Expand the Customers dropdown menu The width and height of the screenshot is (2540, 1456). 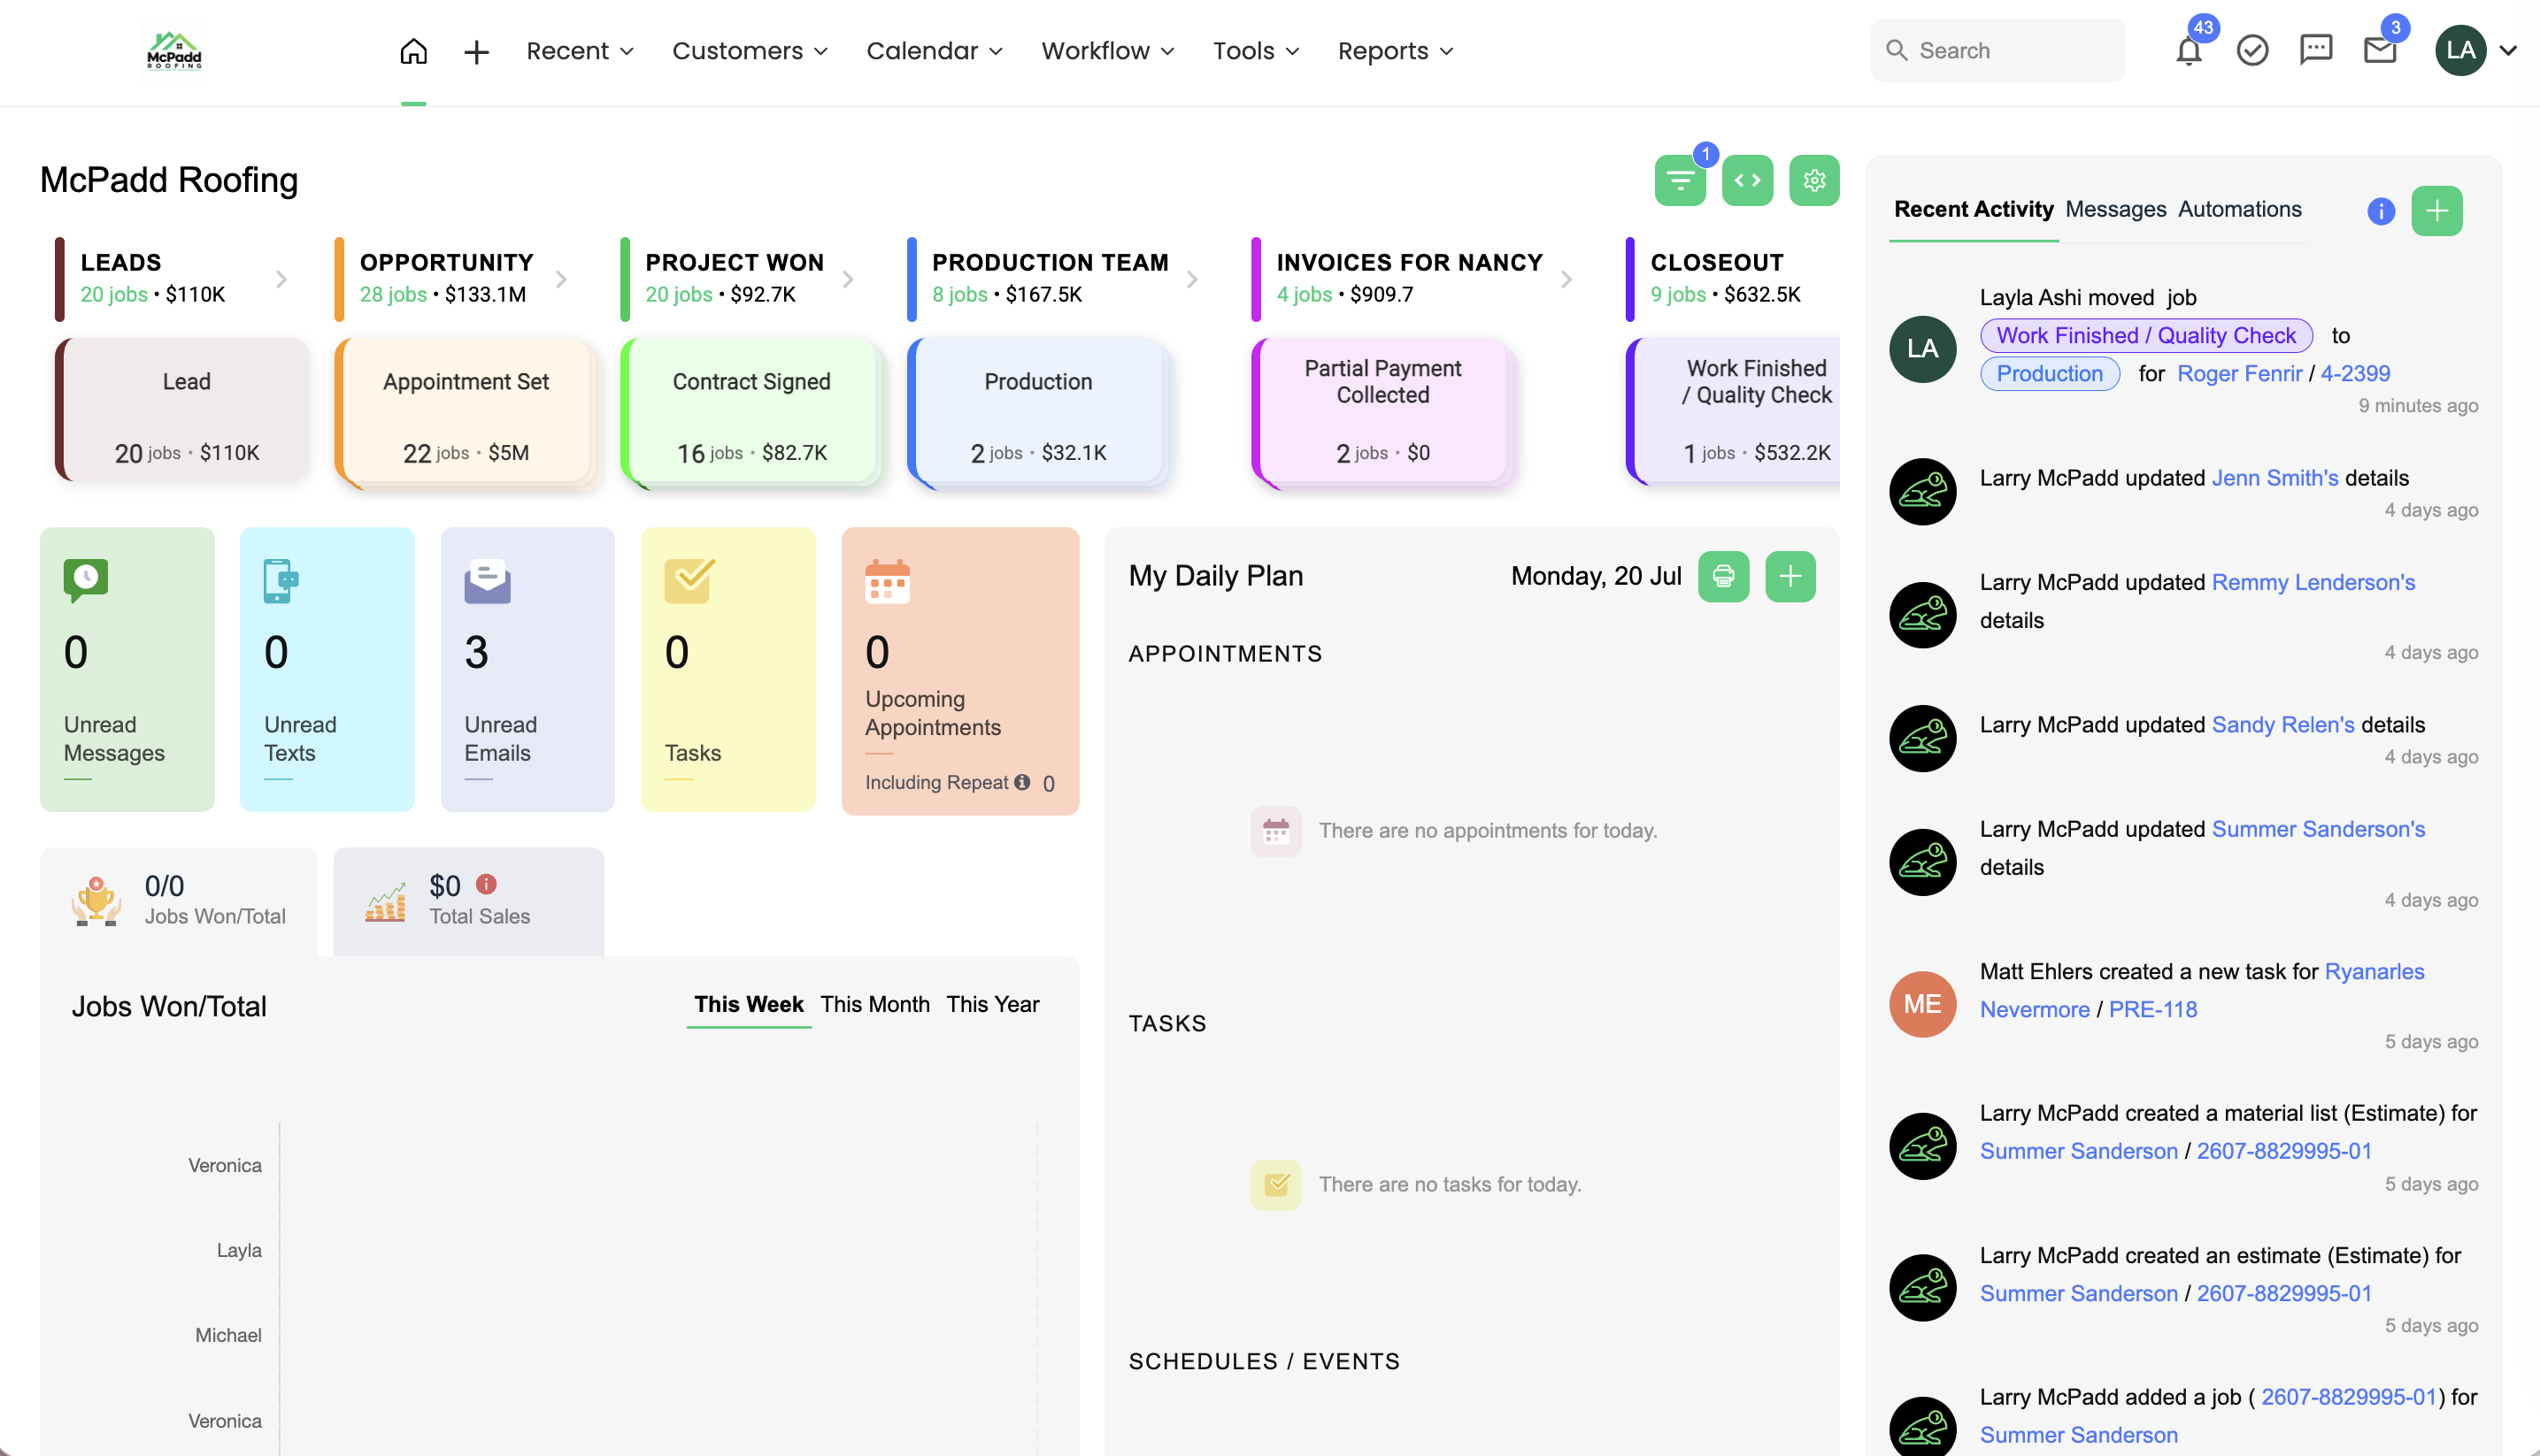(750, 51)
